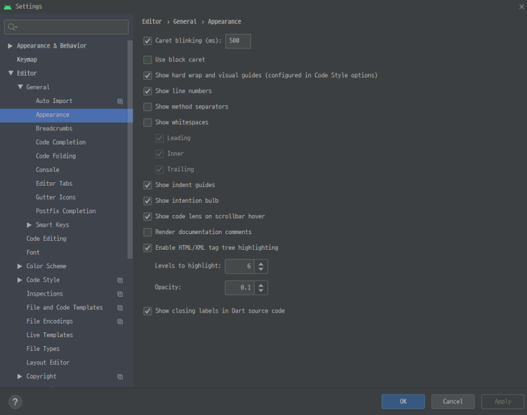Expand the Smart Keys node
The image size is (527, 415).
(29, 225)
